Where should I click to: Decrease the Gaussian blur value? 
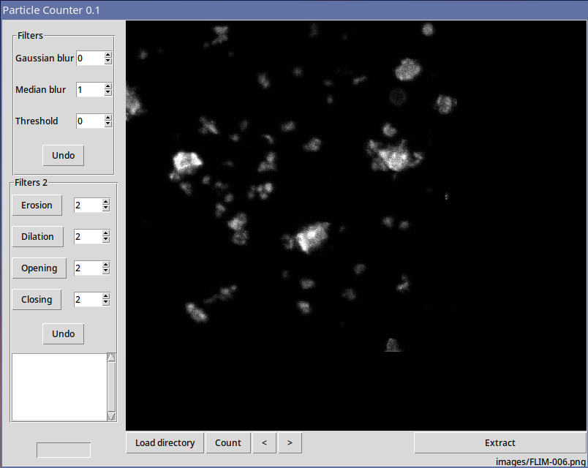tap(108, 61)
